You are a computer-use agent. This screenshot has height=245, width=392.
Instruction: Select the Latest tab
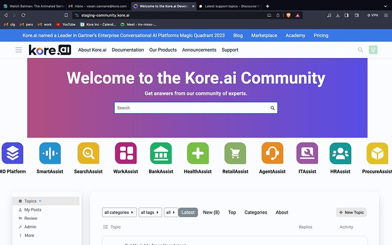coord(188,213)
